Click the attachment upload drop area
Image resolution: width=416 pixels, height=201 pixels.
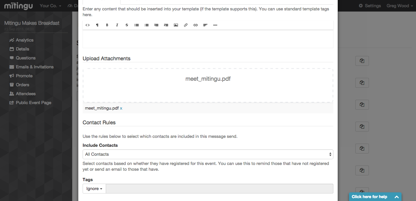point(208,85)
